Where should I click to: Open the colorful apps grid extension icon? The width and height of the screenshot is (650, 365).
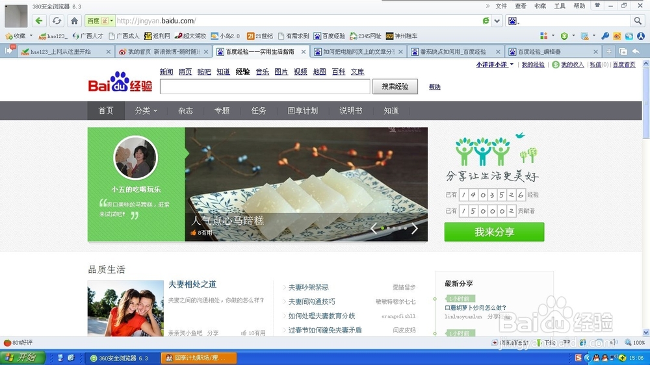coord(543,36)
